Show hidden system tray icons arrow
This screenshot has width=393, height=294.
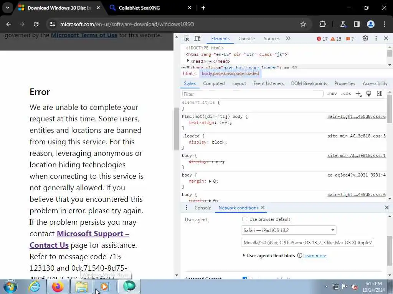326,287
